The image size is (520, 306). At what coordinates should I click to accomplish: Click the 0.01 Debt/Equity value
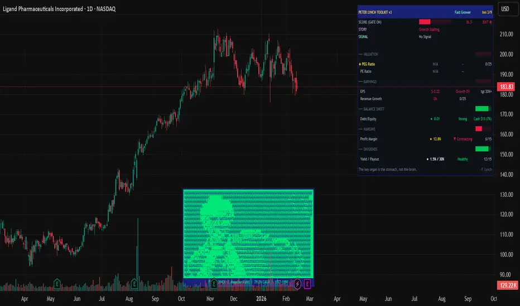(x=435, y=119)
